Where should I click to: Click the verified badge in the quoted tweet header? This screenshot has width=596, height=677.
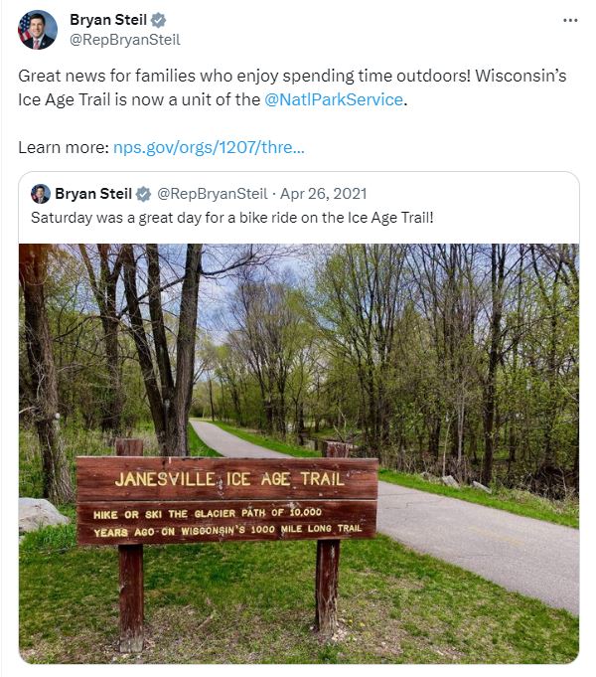(x=144, y=193)
